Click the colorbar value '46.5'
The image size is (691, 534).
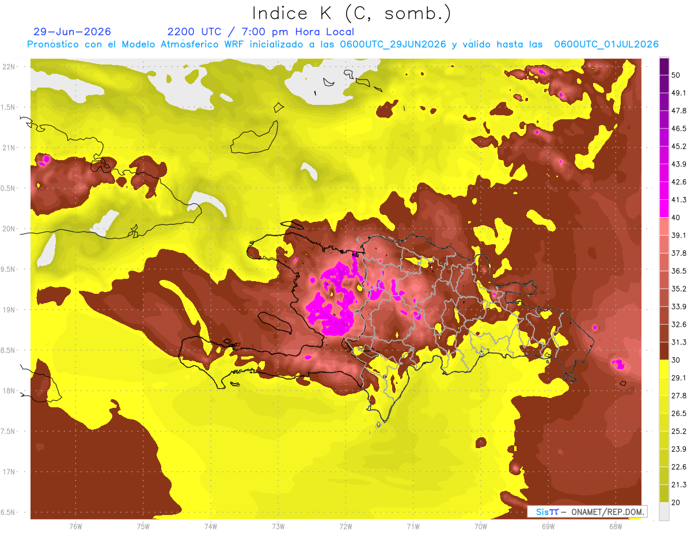coord(679,128)
